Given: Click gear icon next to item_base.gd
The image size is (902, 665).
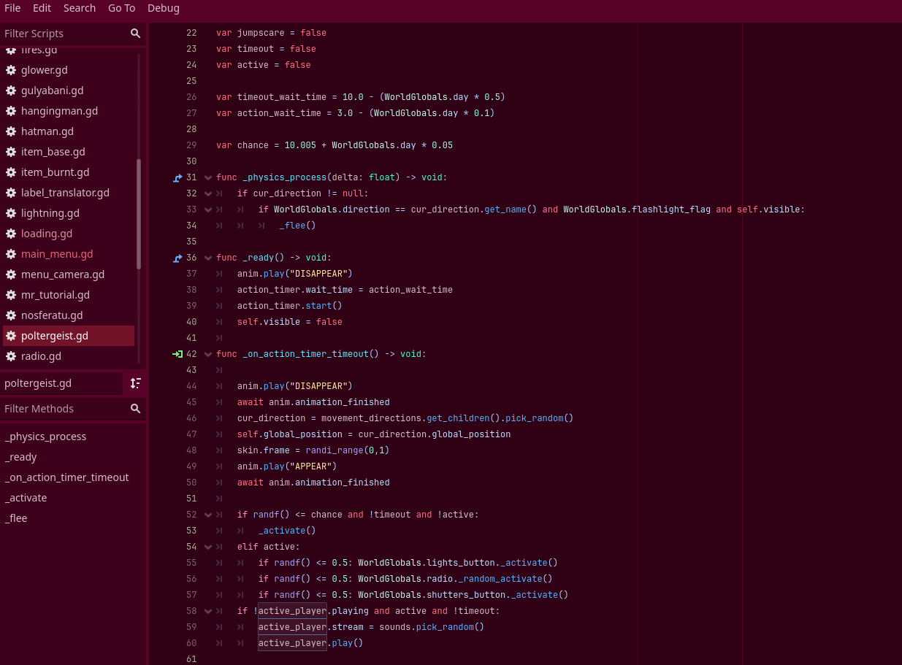Looking at the screenshot, I should 11,152.
